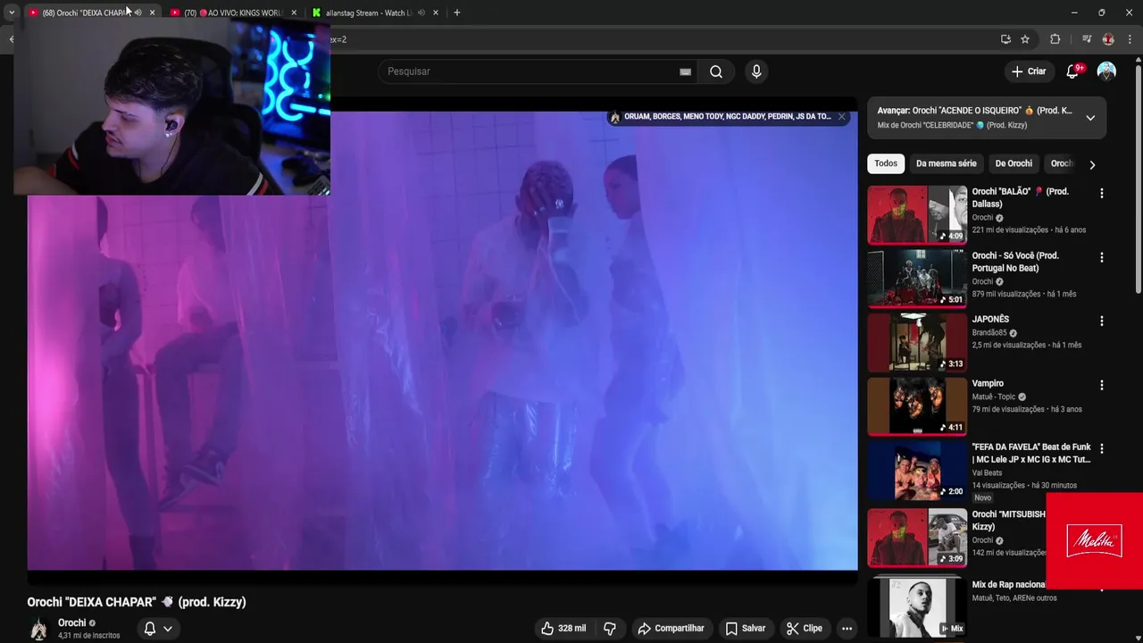The image size is (1143, 643).
Task: Open Orochi channel avatar
Action: 38,629
